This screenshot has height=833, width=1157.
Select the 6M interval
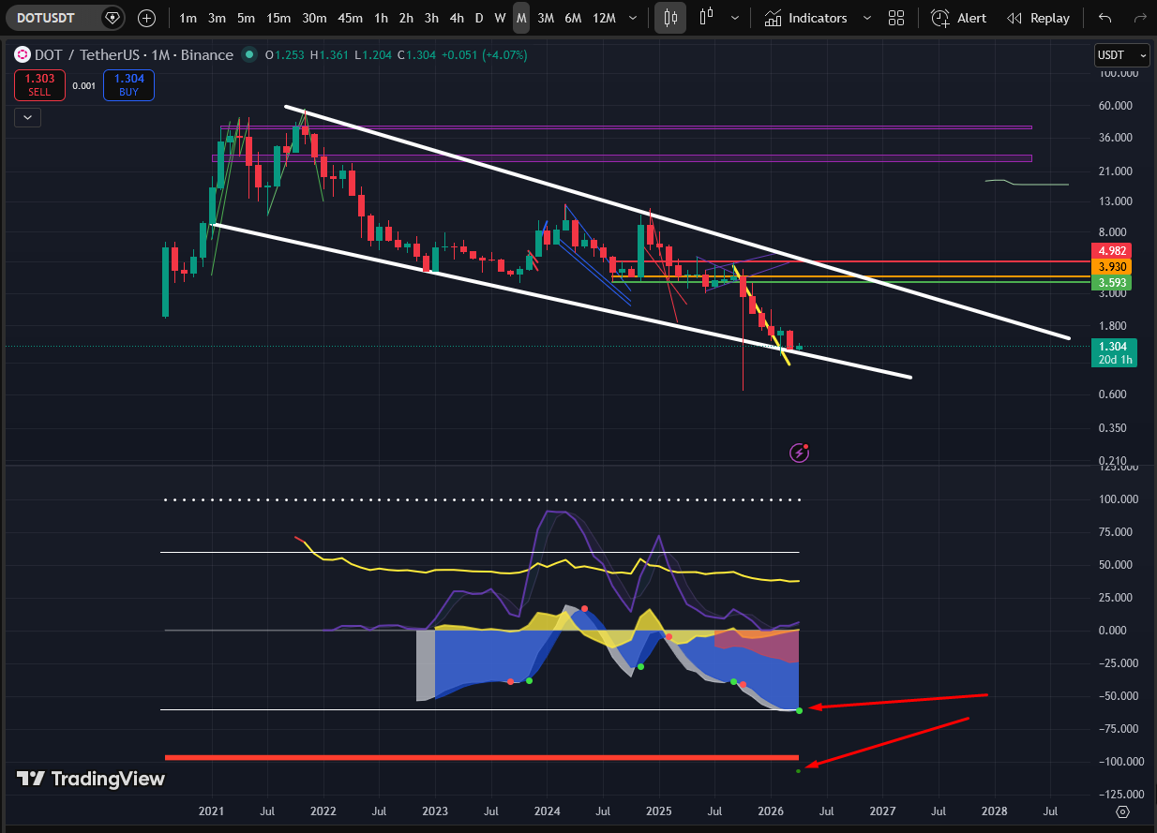(573, 18)
